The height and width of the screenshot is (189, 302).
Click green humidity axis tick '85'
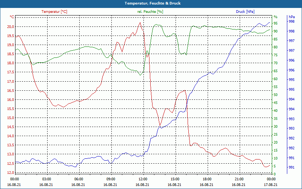tap(276, 39)
